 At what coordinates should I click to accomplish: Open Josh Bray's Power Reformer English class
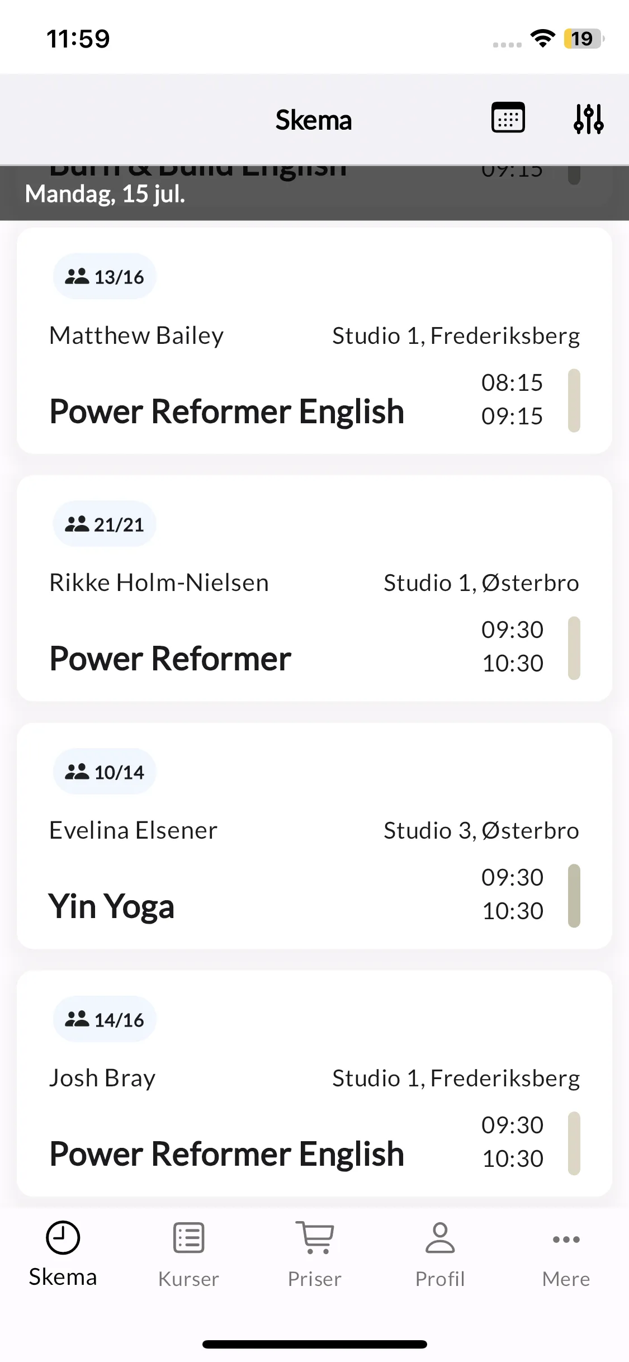click(314, 1084)
